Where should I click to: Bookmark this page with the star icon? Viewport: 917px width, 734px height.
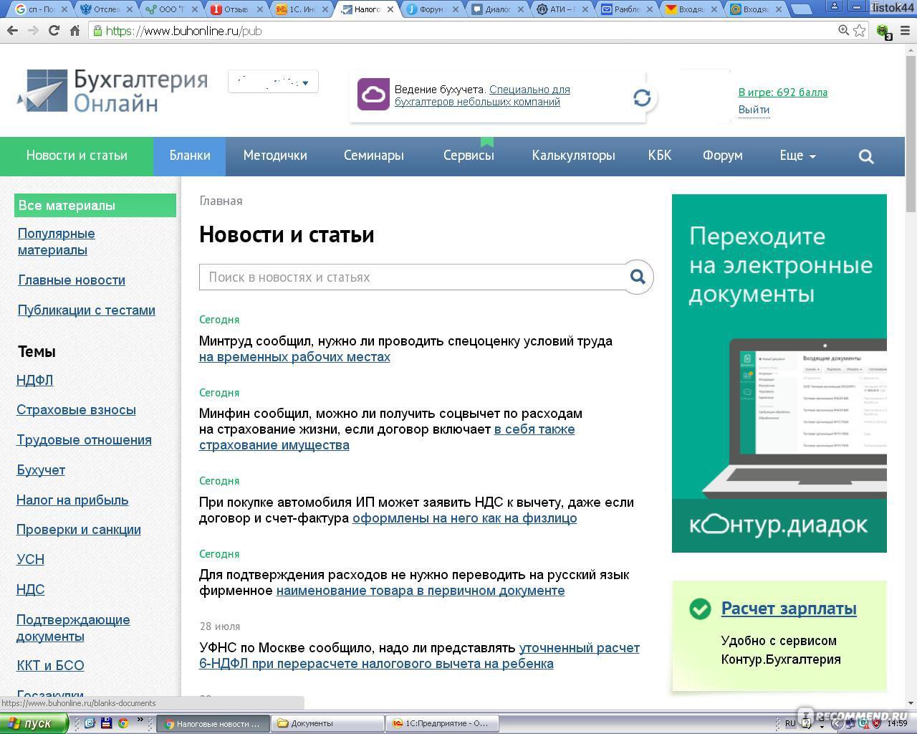[860, 31]
